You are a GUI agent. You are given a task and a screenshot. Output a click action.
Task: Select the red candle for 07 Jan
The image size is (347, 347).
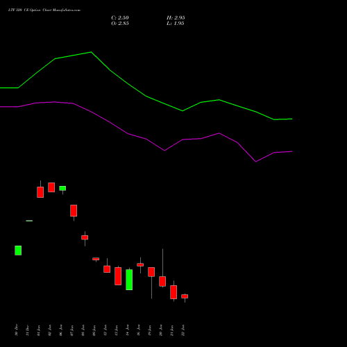point(74,210)
